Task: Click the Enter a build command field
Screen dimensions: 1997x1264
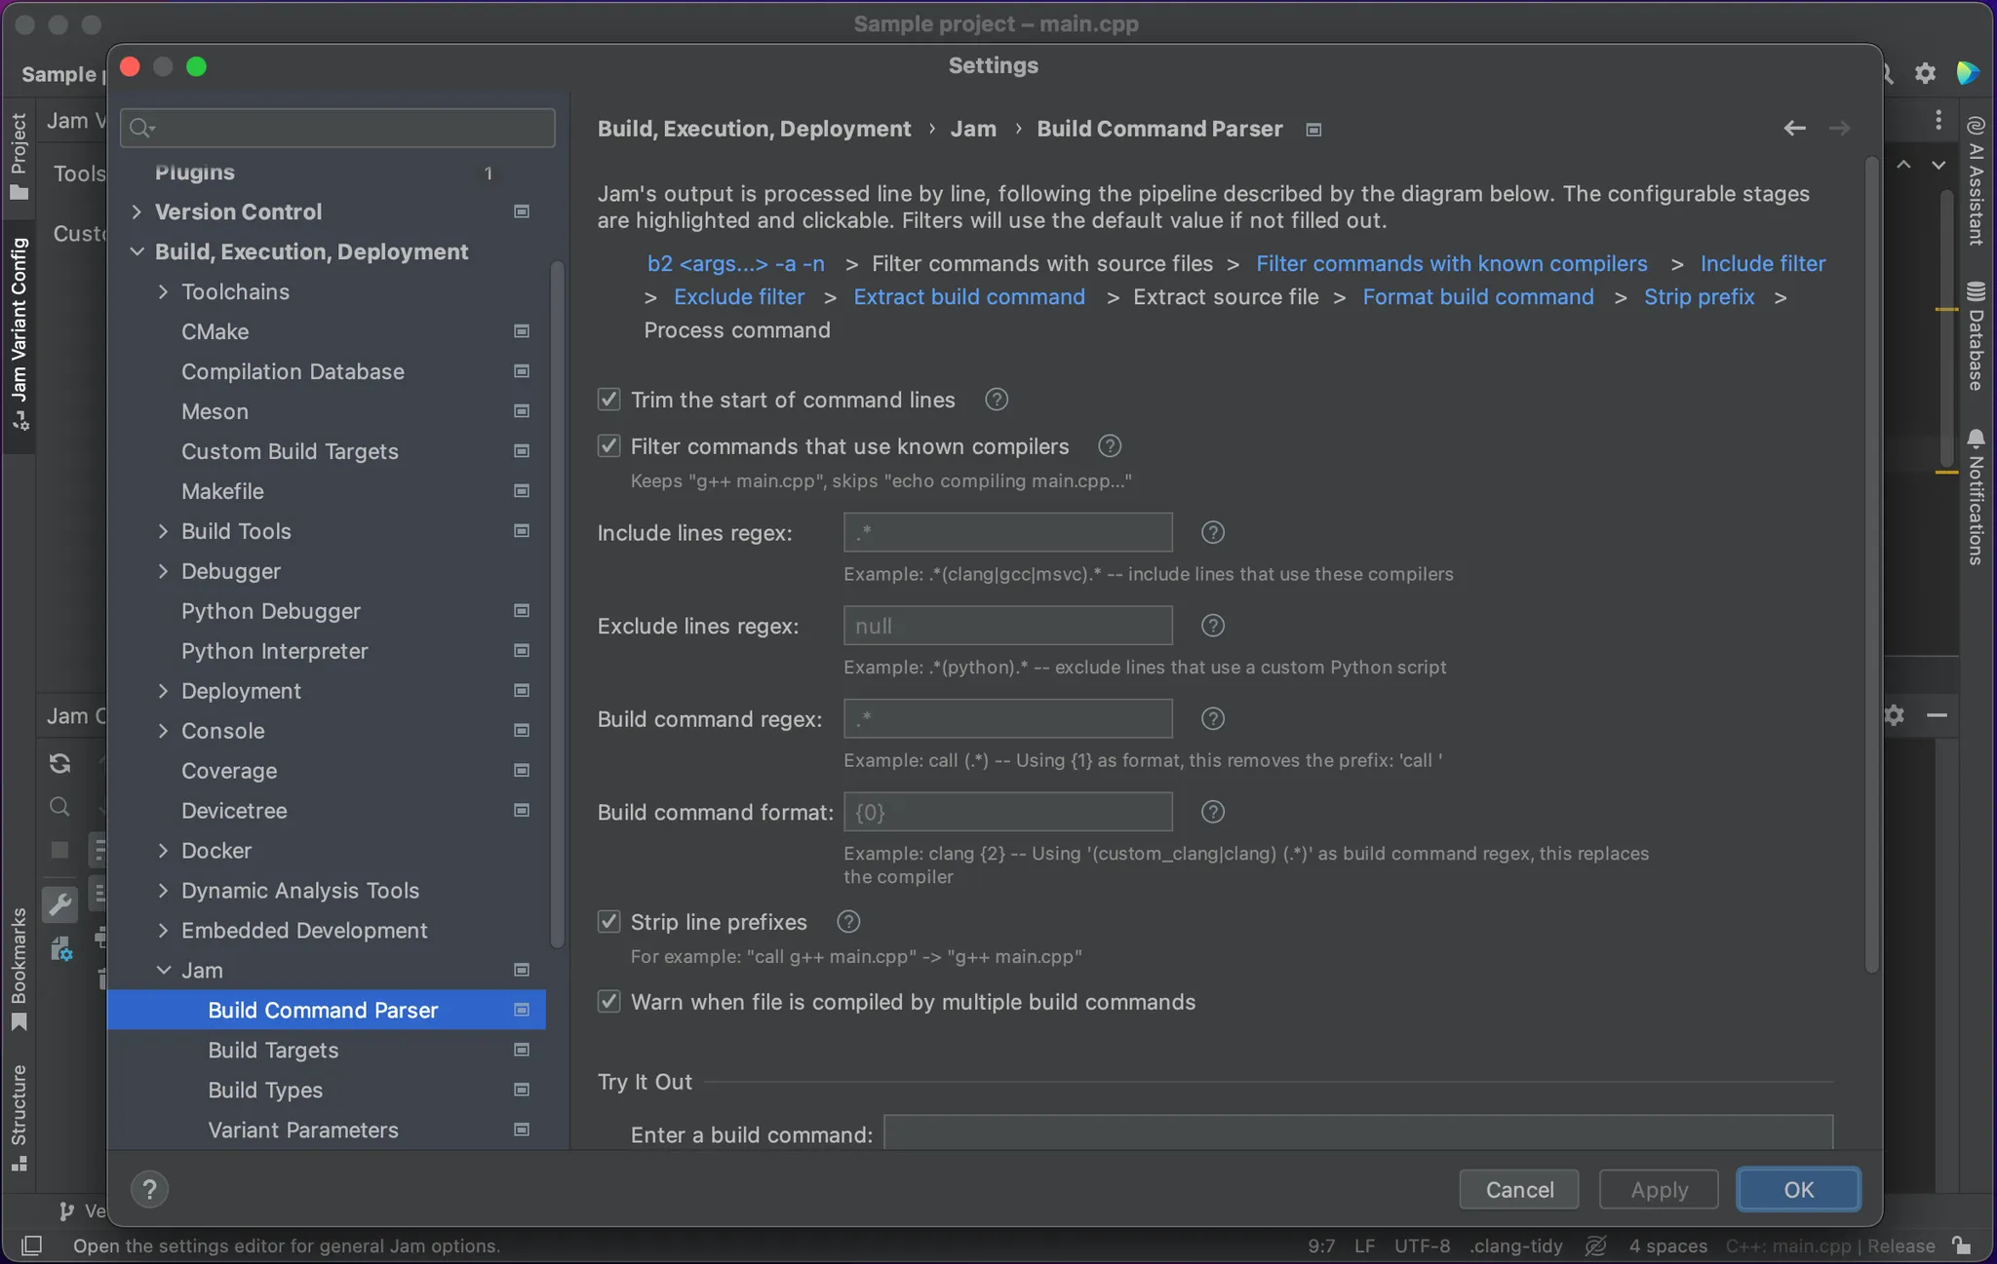Action: pos(1358,1133)
